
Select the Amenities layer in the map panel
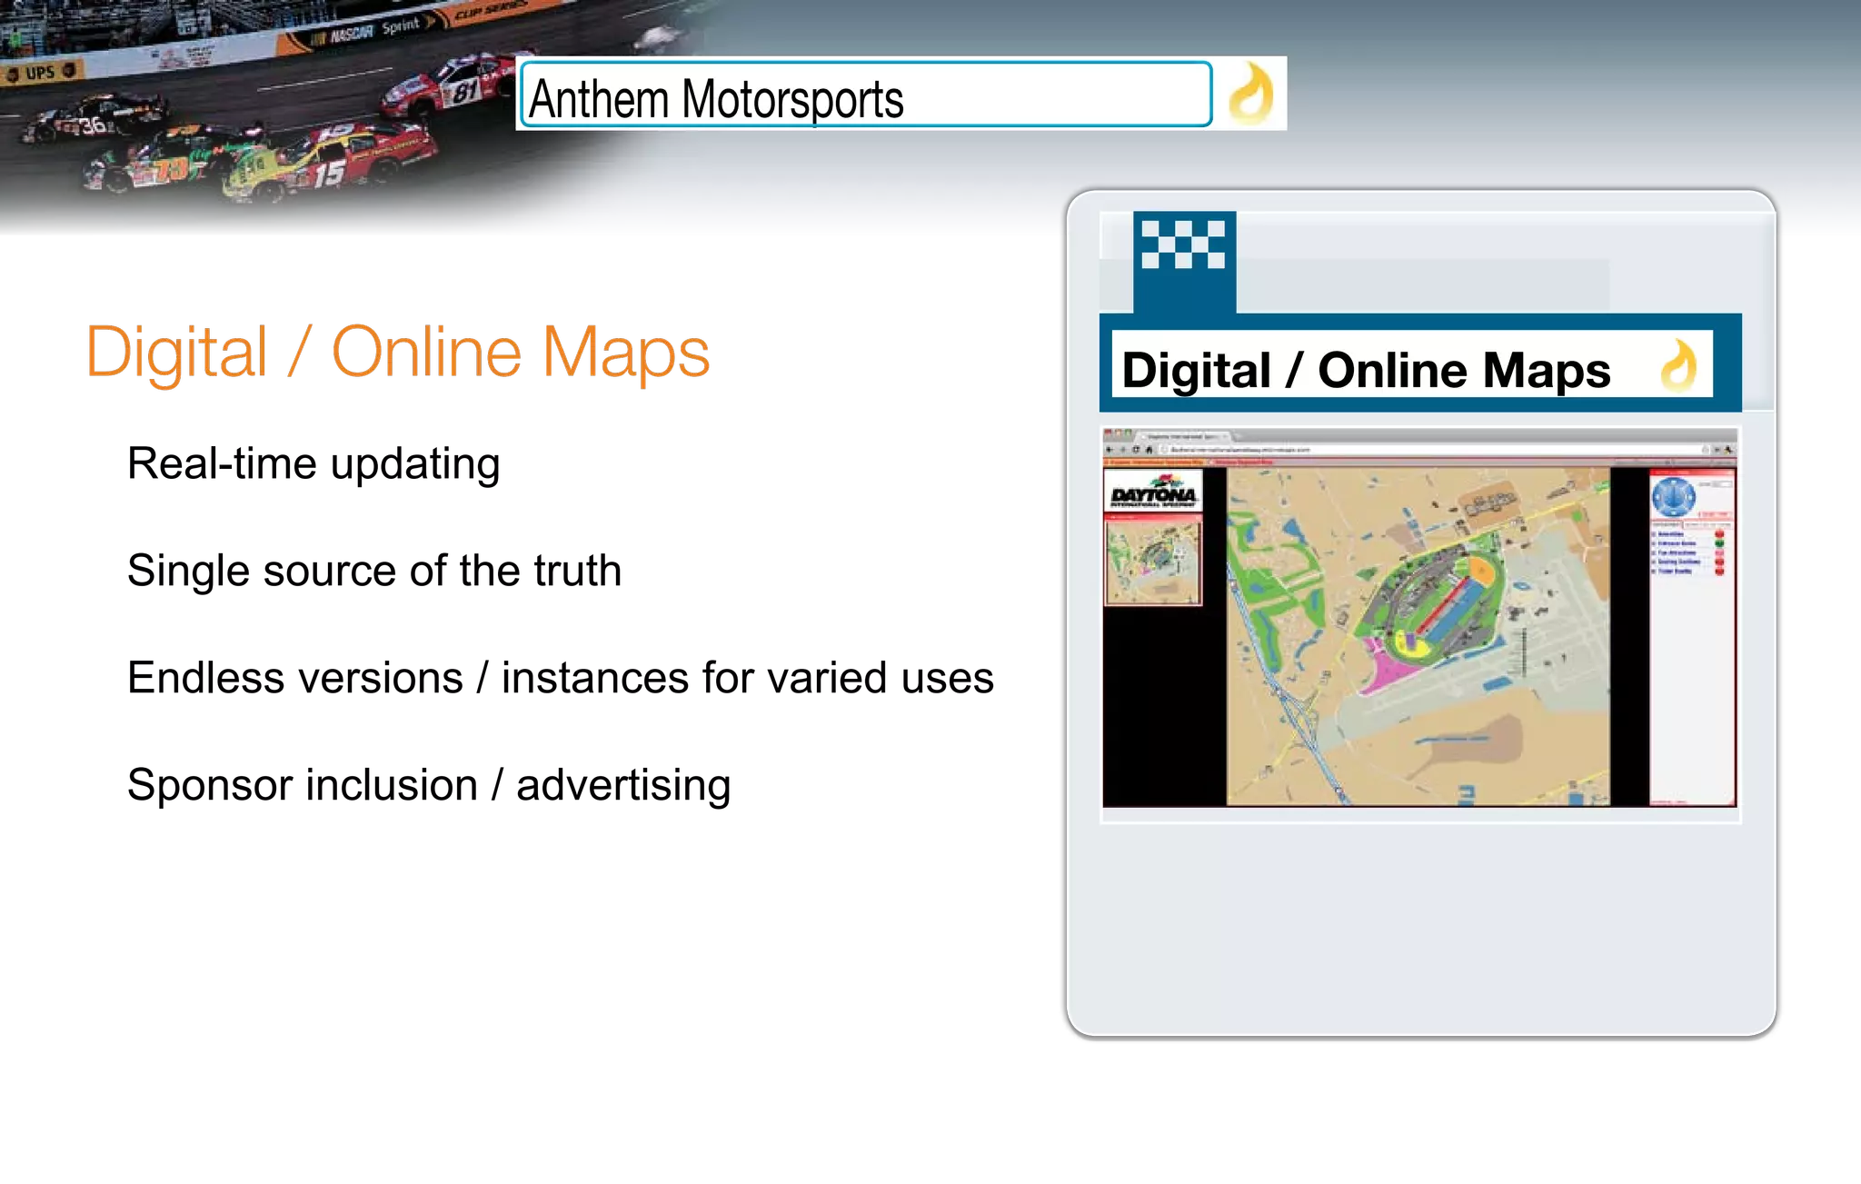[1671, 534]
